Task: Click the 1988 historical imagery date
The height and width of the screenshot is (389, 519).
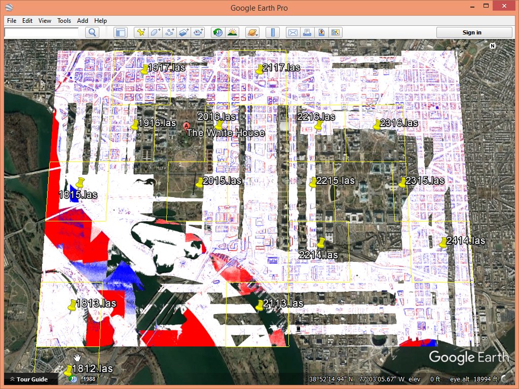Action: [x=89, y=379]
